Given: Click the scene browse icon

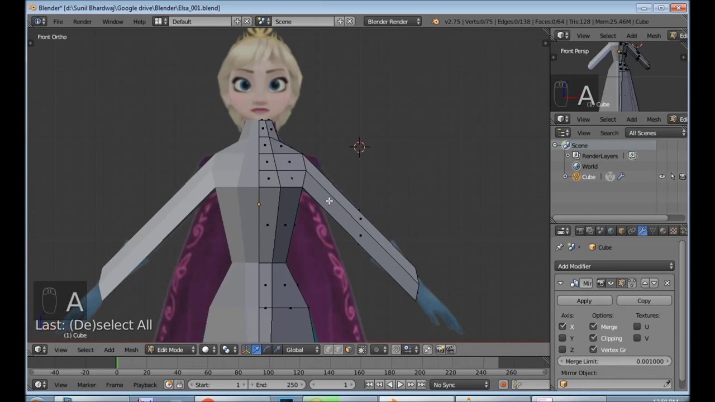Looking at the screenshot, I should point(263,21).
